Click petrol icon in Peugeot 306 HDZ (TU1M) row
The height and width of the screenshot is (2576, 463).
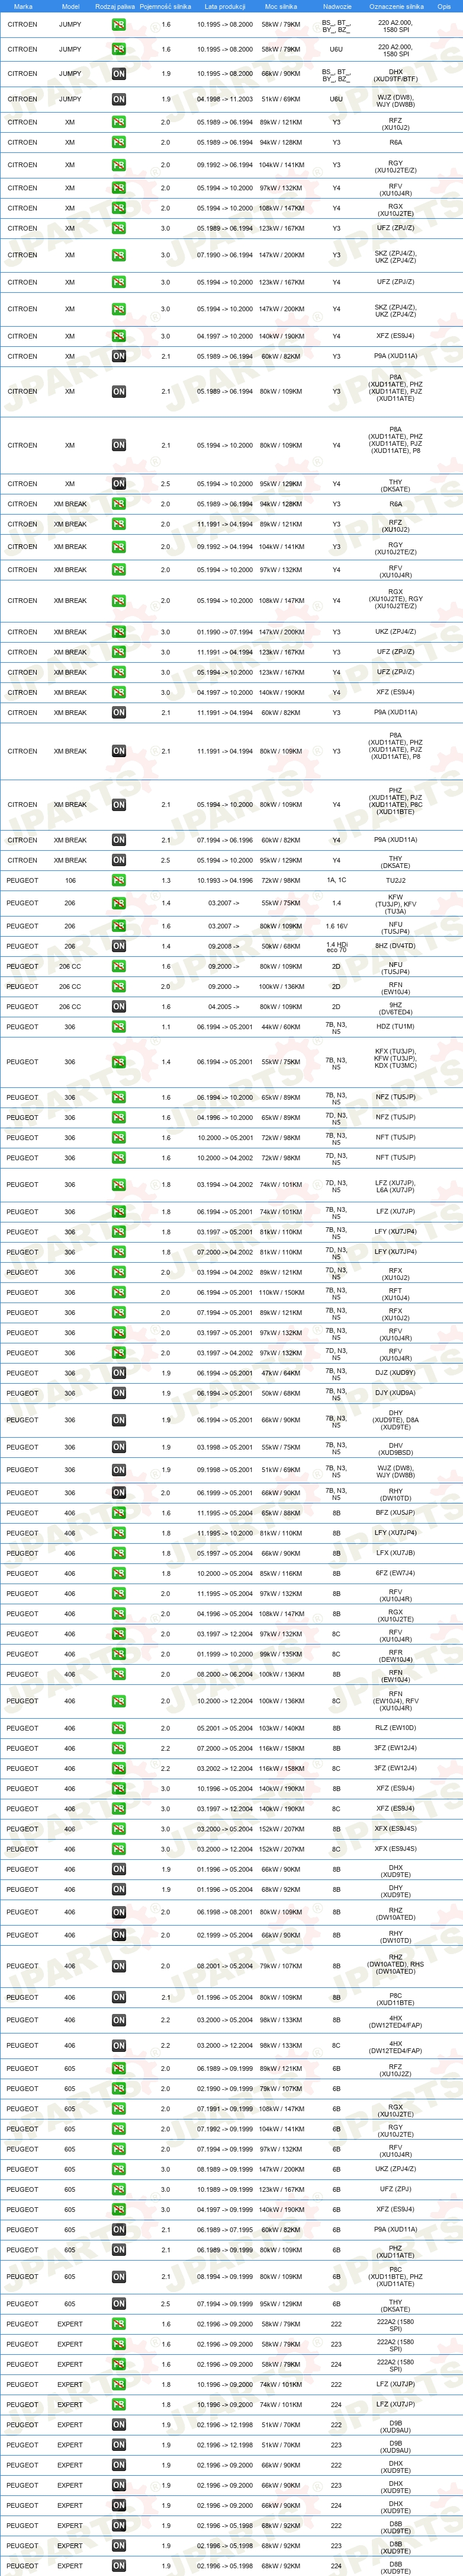(119, 1027)
